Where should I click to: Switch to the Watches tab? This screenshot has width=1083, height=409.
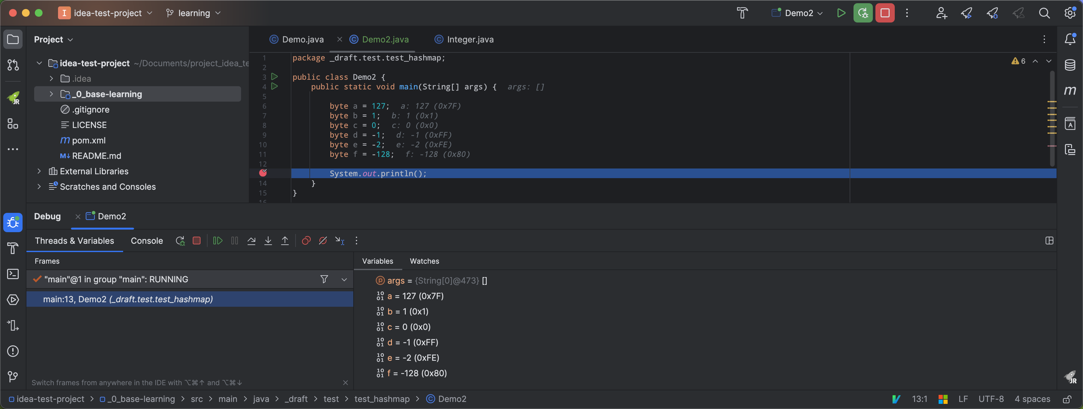coord(424,261)
